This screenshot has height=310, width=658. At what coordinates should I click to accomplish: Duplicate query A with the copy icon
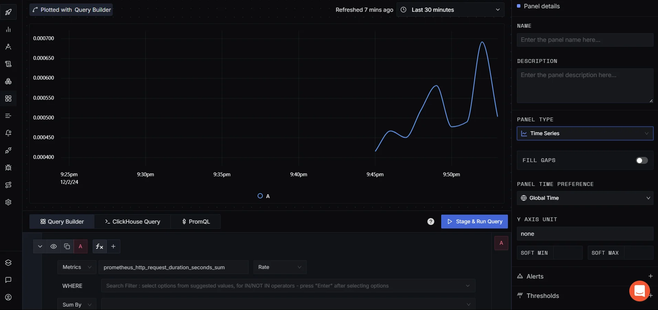67,246
